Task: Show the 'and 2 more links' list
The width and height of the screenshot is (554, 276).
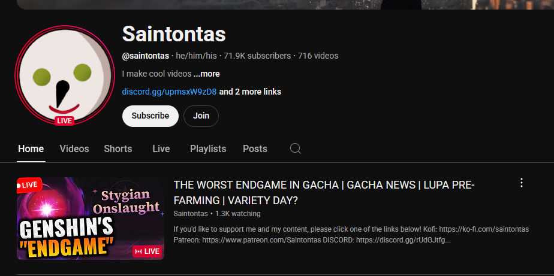Action: pos(250,92)
